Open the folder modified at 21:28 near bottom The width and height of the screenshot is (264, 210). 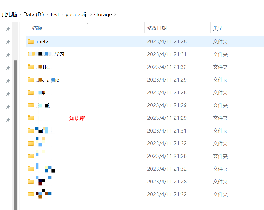41,182
